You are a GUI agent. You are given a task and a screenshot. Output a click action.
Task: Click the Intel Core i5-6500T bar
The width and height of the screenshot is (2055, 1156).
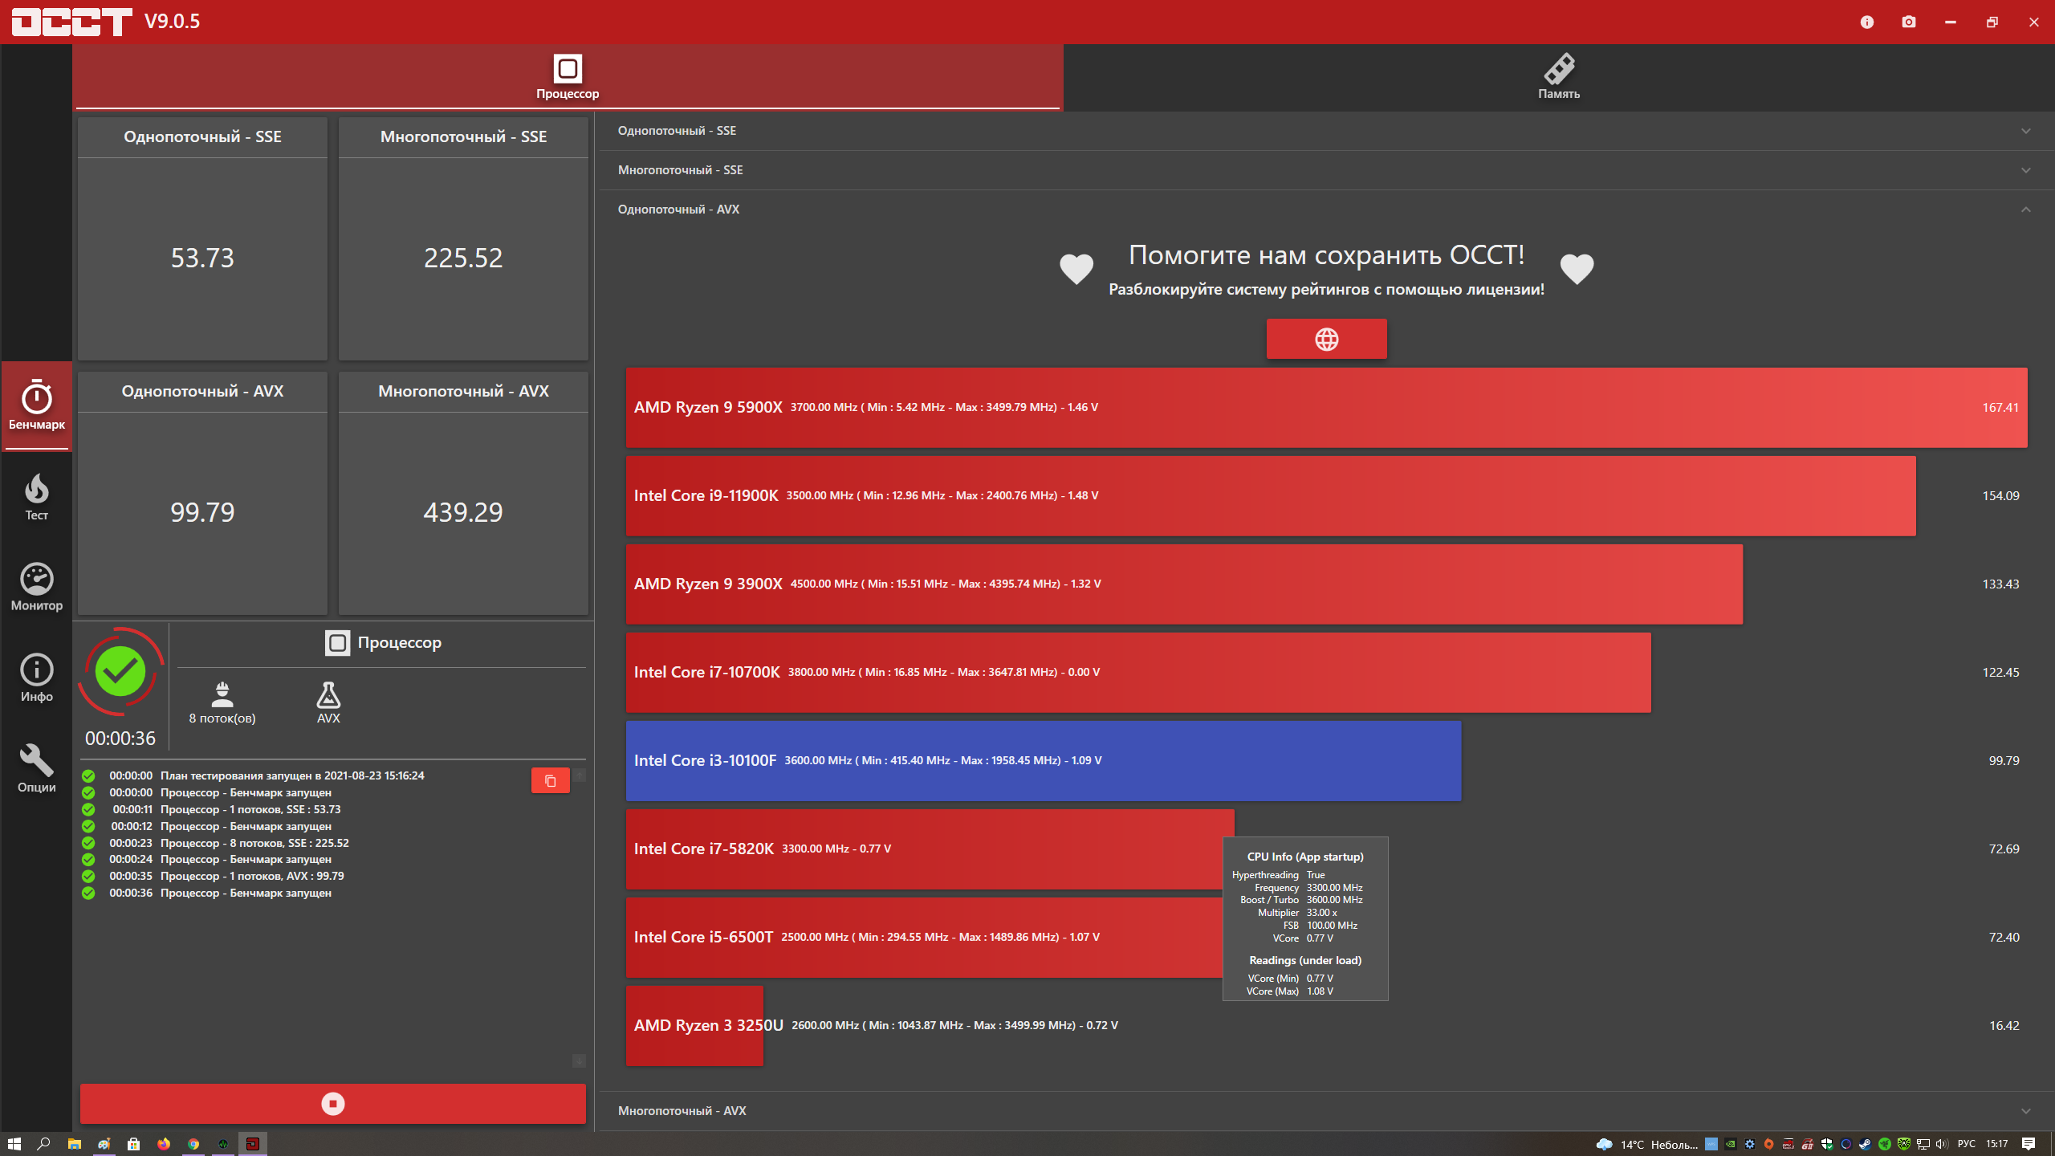pos(923,938)
